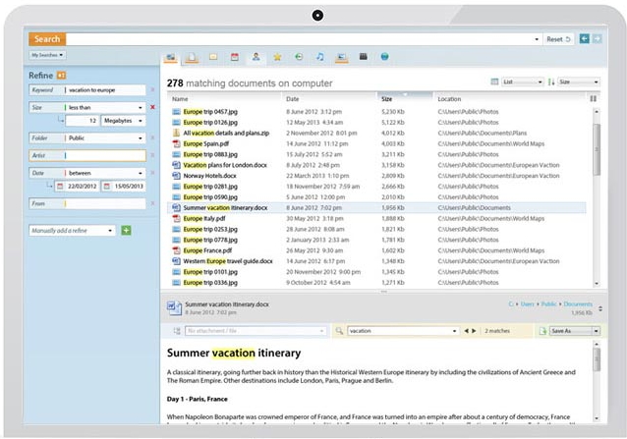627x439 pixels.
Task: Sort results by the Size column header
Action: tap(405, 98)
